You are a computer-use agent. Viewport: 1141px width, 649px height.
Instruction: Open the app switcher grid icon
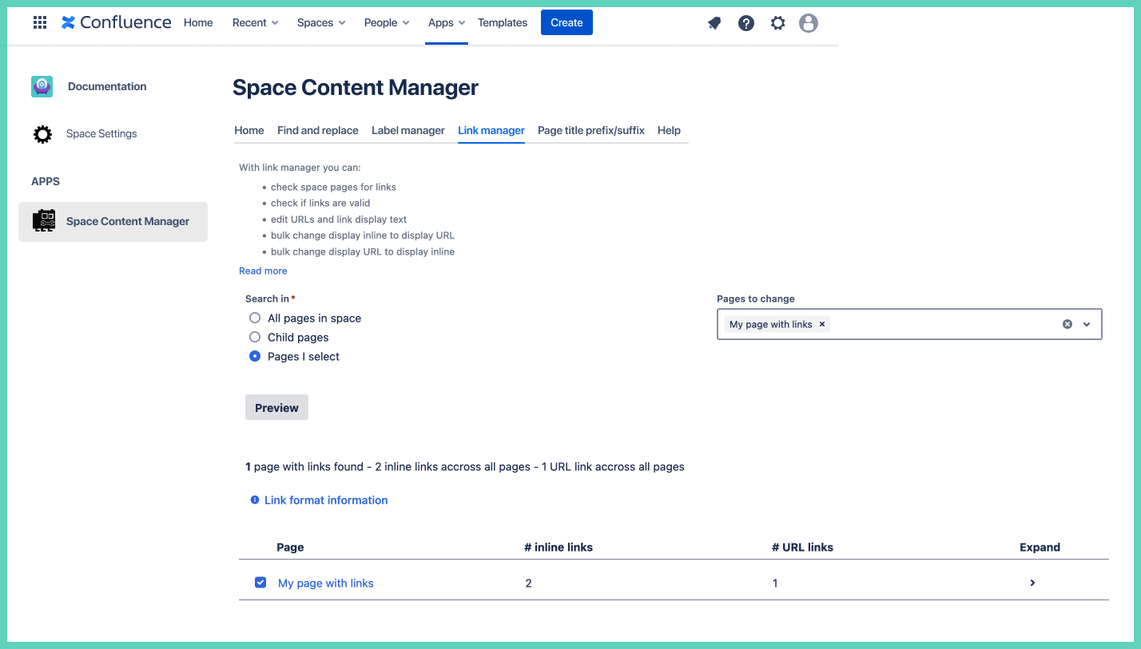(x=40, y=22)
